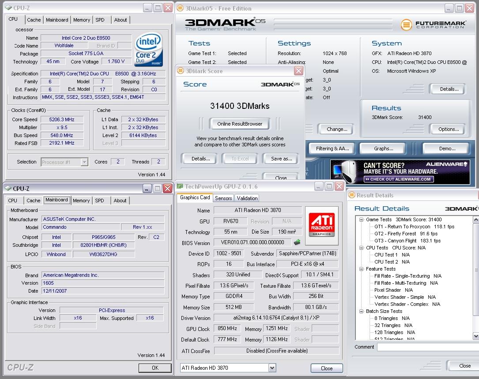The width and height of the screenshot is (479, 379).
Task: Click the Graphs... button
Action: 383,149
